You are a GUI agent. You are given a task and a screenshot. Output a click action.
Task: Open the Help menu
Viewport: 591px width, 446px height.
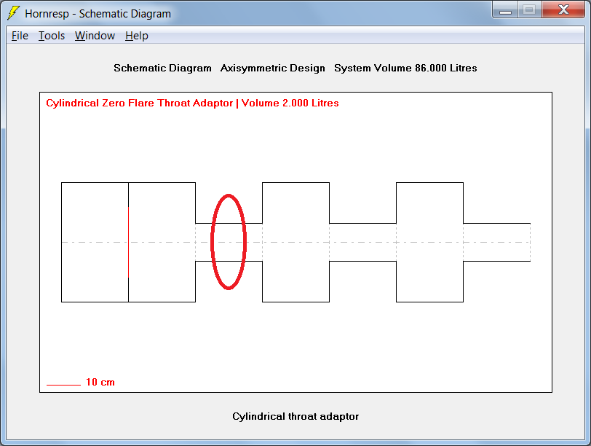pos(136,36)
